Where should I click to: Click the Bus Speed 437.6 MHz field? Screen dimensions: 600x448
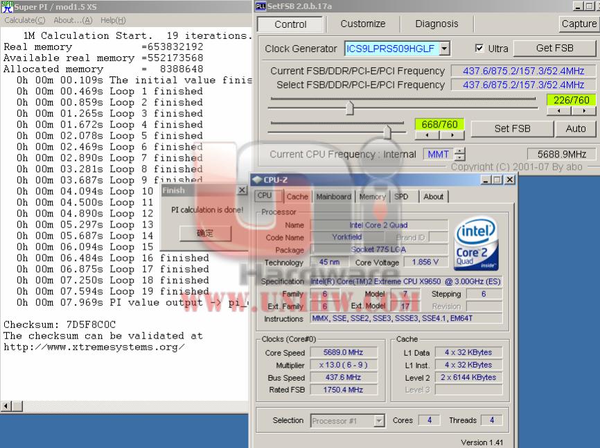343,377
